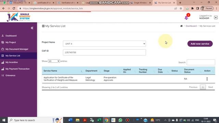Click the CAF ID input field
Image resolution: width=219 pixels, height=123 pixels.
tap(104, 52)
